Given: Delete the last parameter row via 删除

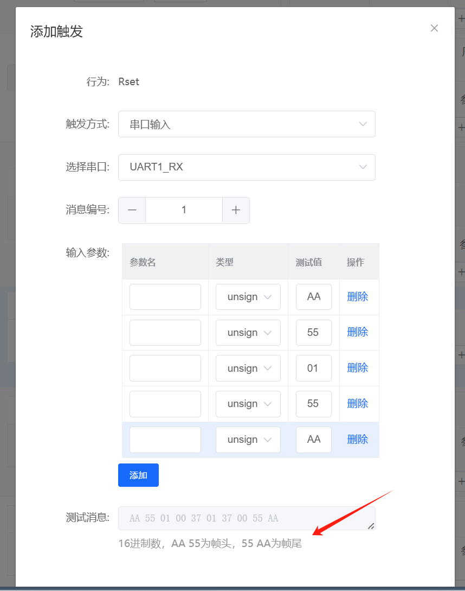Looking at the screenshot, I should 357,439.
